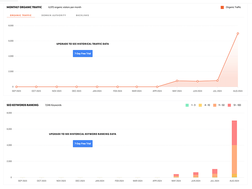The height and width of the screenshot is (189, 252).
Task: Open the Backlinks tab
Action: click(83, 15)
